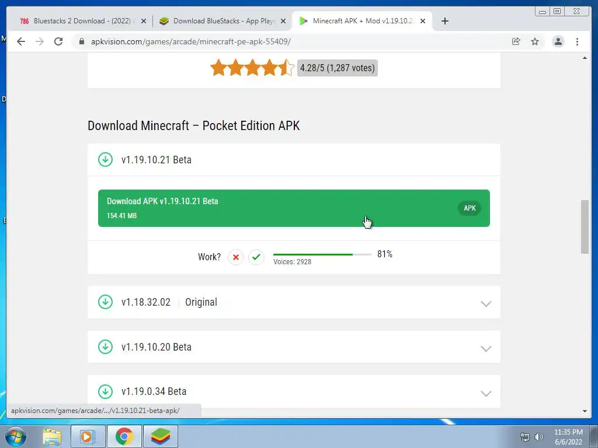The image size is (598, 448).
Task: Close the Minecraft APK tab
Action: point(423,21)
